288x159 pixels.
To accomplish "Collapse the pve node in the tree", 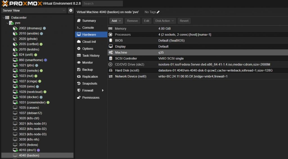I will point(7,23).
